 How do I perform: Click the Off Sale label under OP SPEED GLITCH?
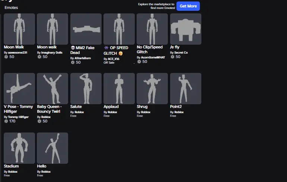click(x=109, y=63)
